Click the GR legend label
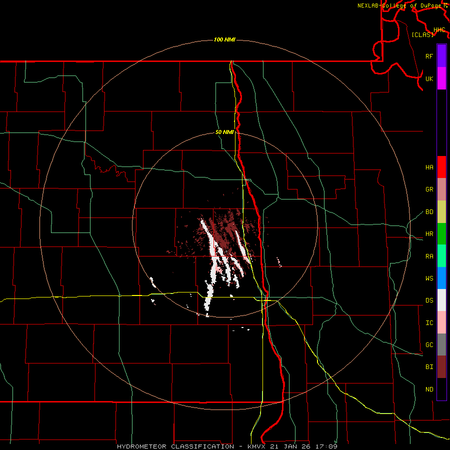 [x=429, y=189]
